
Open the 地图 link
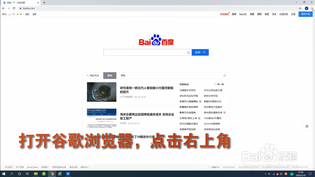pos(252,14)
